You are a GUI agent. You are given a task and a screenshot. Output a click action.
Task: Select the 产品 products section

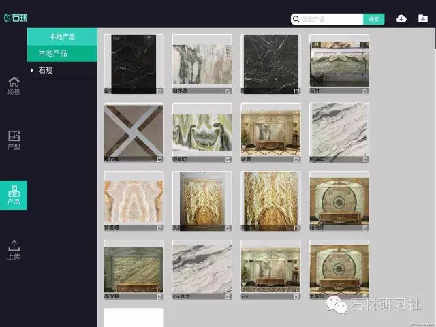[14, 196]
